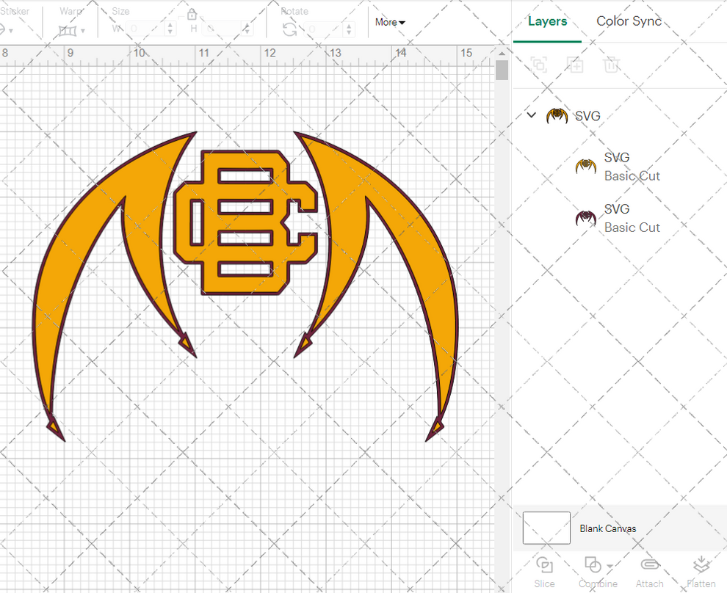Open the Layers tab
This screenshot has width=727, height=593.
547,21
